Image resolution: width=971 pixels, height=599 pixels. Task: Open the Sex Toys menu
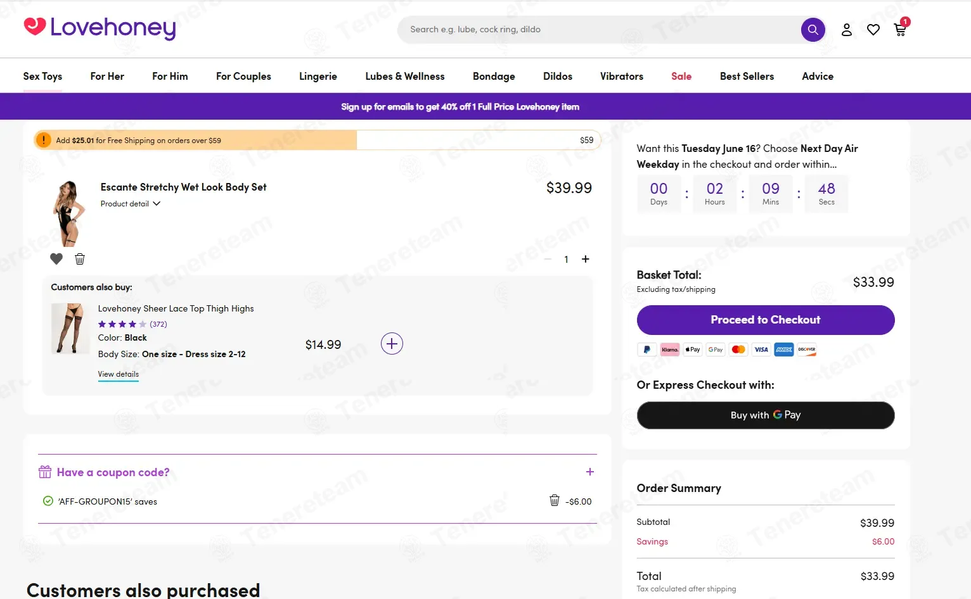[42, 76]
